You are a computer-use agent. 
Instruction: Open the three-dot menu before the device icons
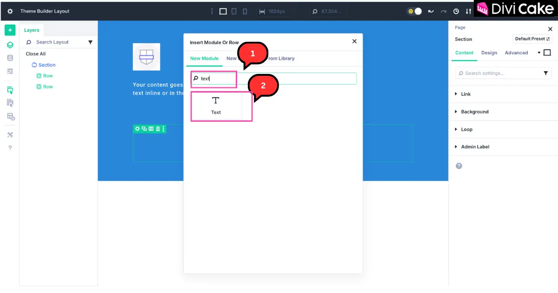212,11
